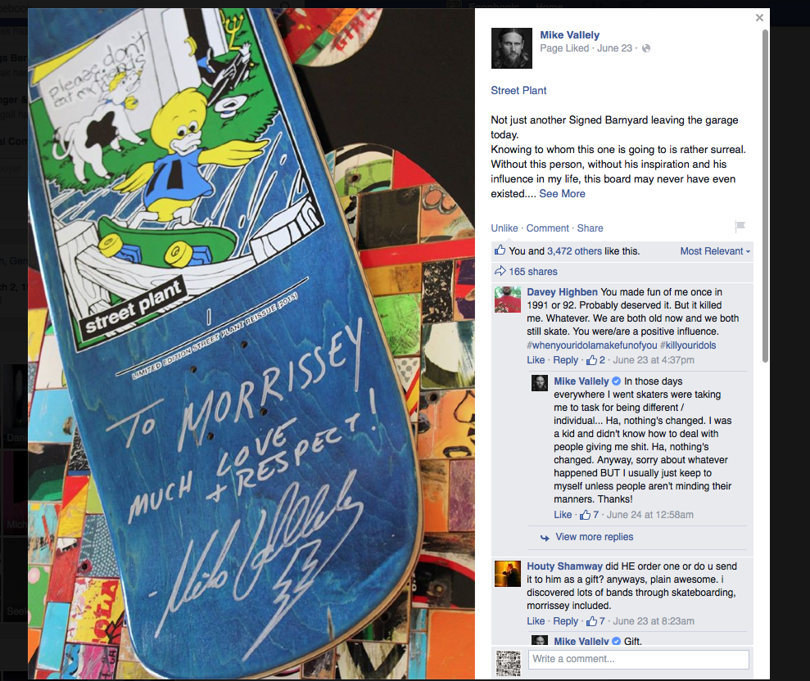Viewport: 810px width, 681px height.
Task: Click the share arrow icon beside 165 shares
Action: tap(500, 271)
